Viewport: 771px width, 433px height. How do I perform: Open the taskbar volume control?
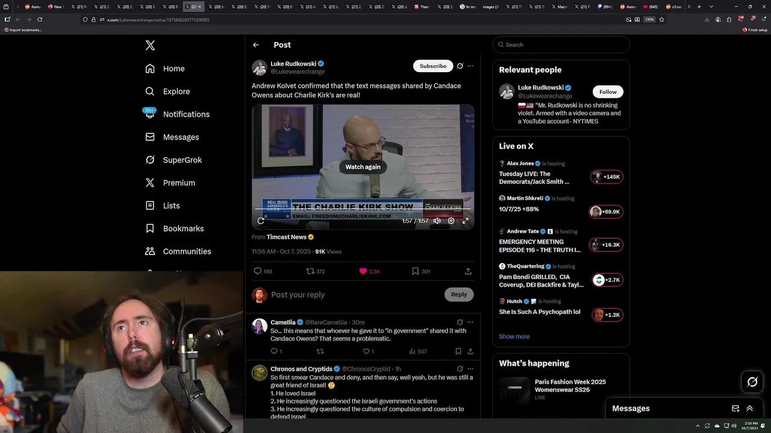[x=734, y=426]
